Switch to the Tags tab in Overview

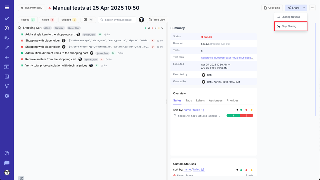[188, 100]
